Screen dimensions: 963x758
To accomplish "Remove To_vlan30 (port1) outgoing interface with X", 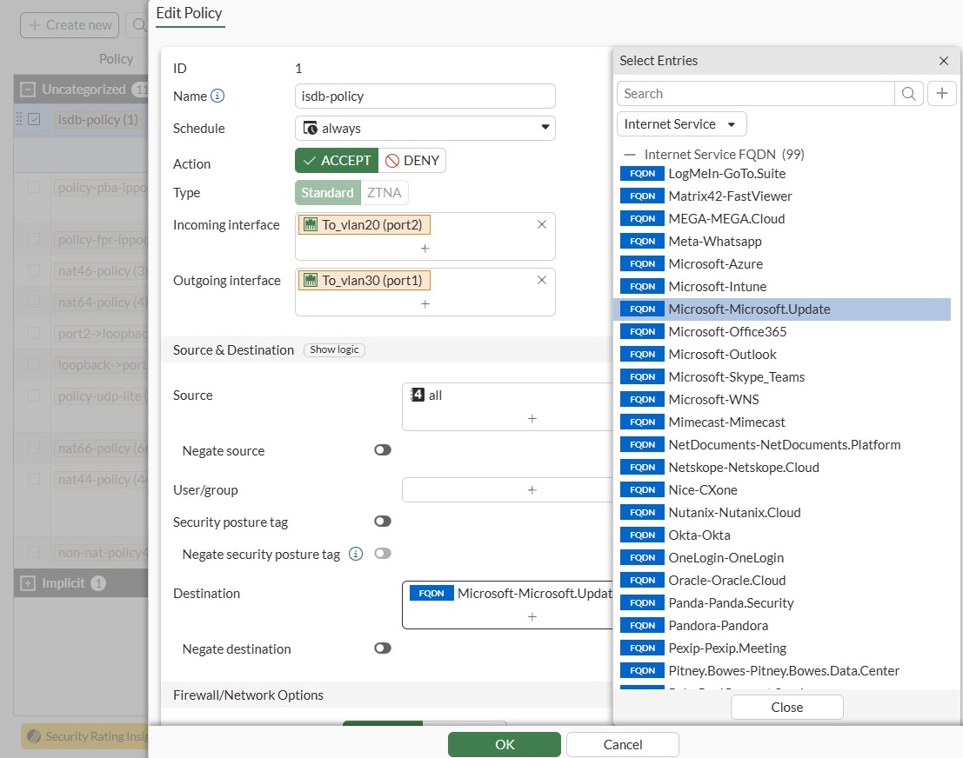I will coord(541,280).
